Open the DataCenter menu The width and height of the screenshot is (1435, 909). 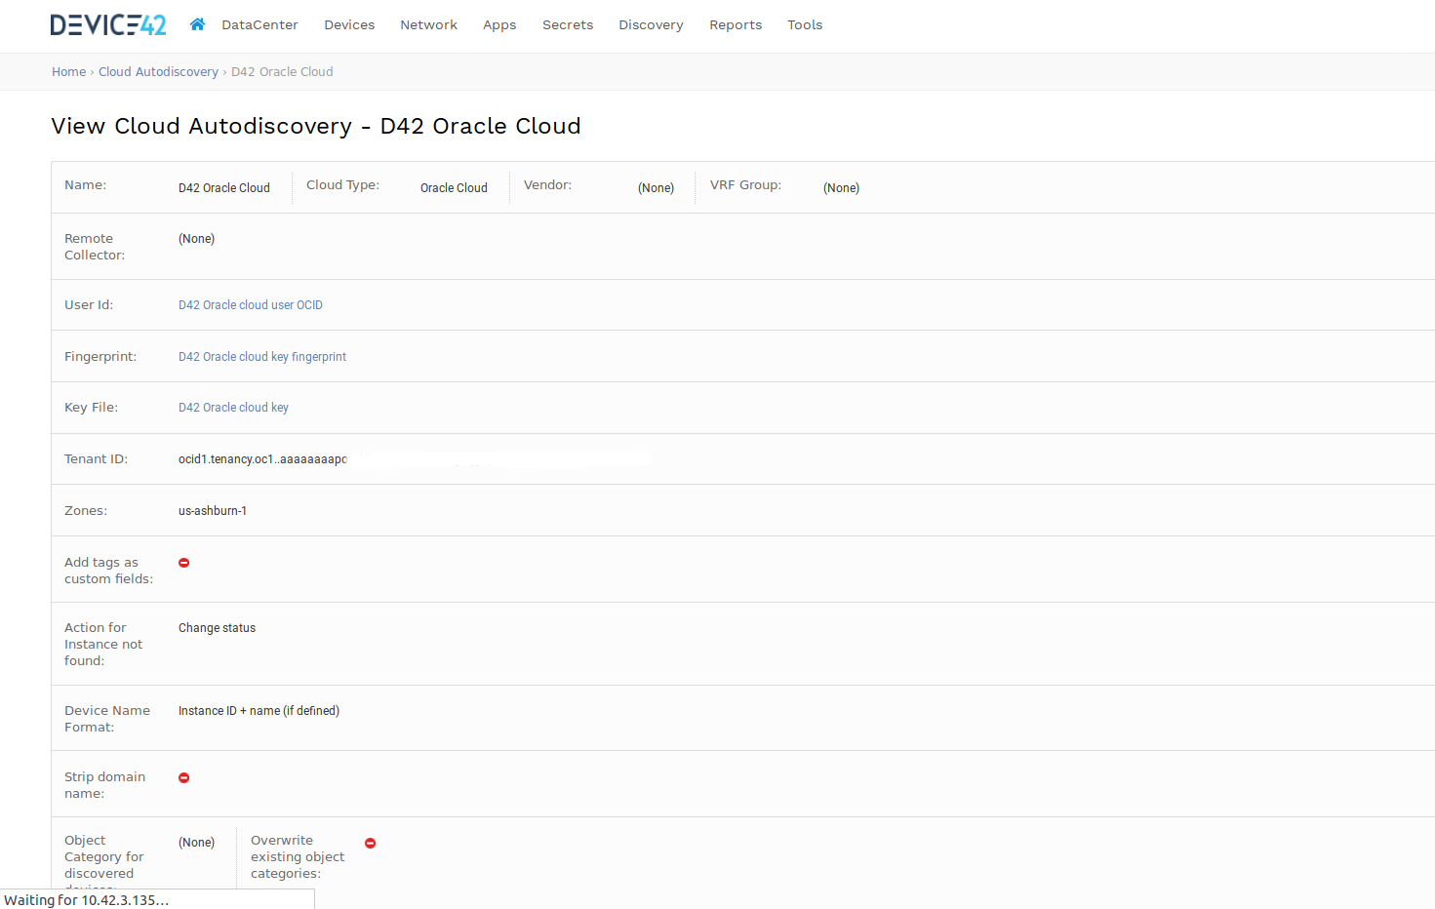click(x=259, y=24)
